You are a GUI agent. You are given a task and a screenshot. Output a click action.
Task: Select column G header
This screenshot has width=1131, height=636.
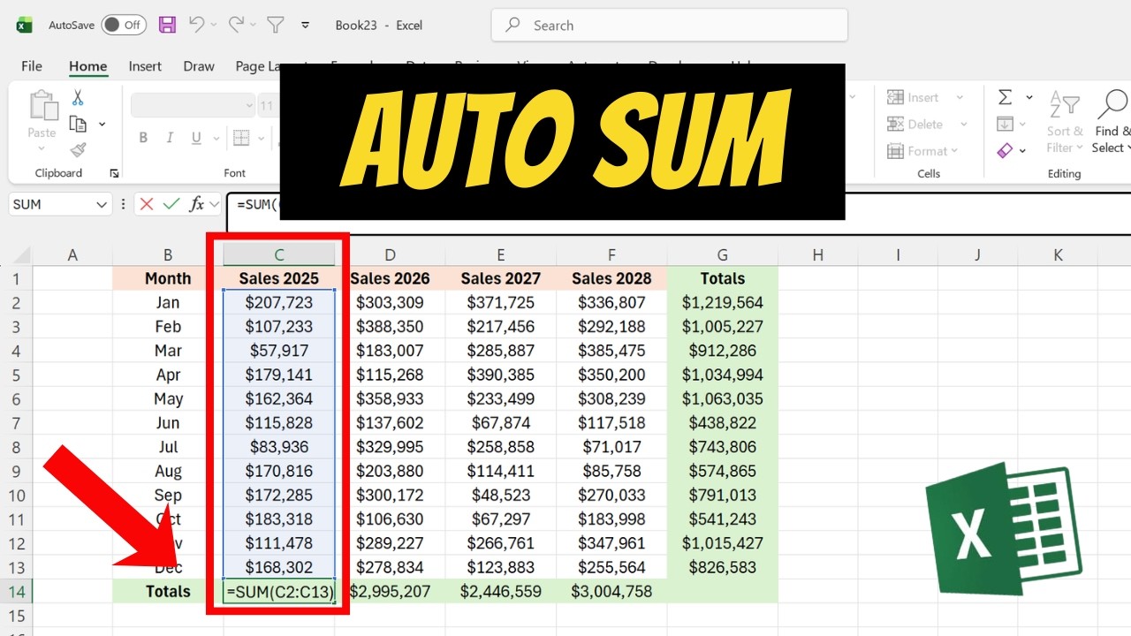pos(723,255)
